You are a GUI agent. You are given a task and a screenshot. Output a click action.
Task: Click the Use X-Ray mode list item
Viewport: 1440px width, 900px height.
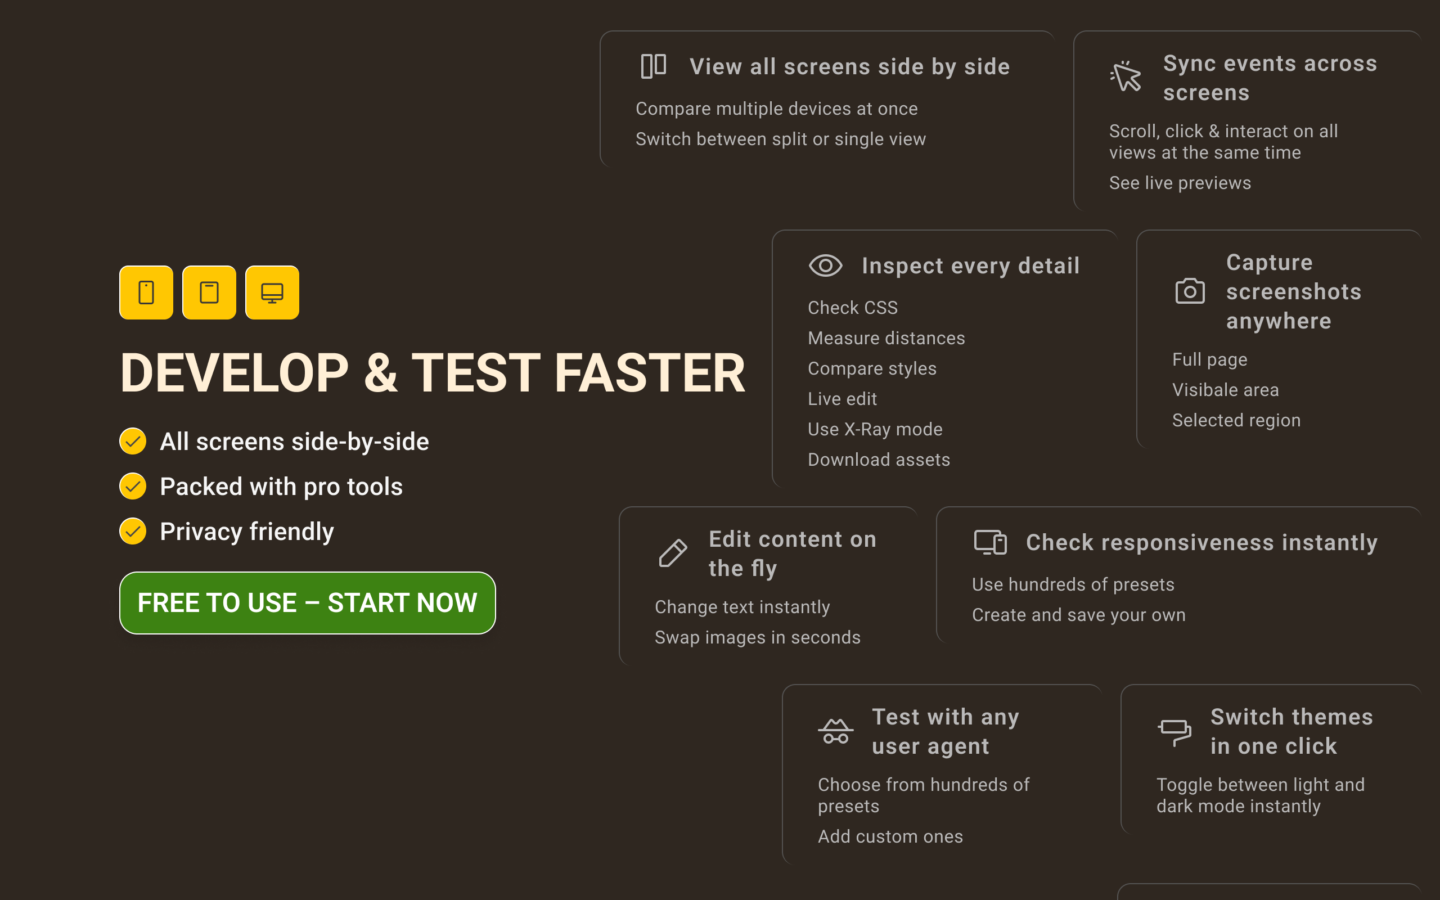coord(875,429)
